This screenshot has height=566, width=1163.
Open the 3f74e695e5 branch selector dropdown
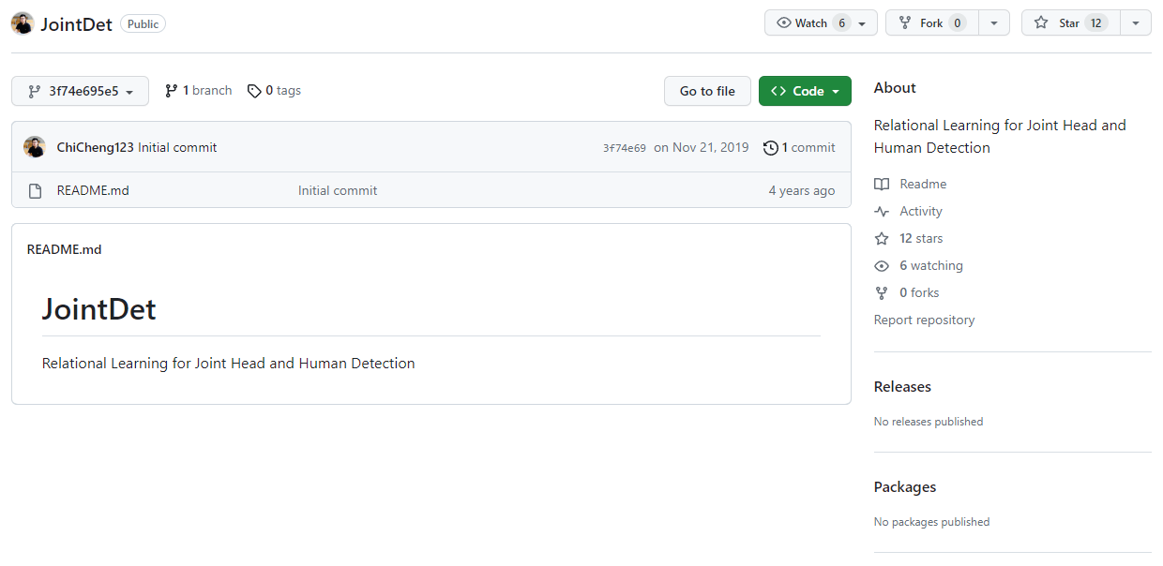click(80, 91)
